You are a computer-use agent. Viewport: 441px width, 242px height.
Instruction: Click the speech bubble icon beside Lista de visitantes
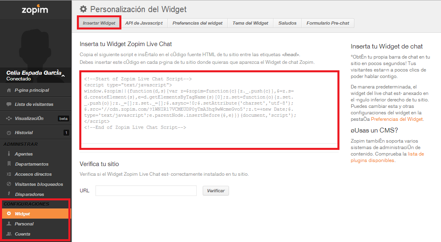(9, 104)
